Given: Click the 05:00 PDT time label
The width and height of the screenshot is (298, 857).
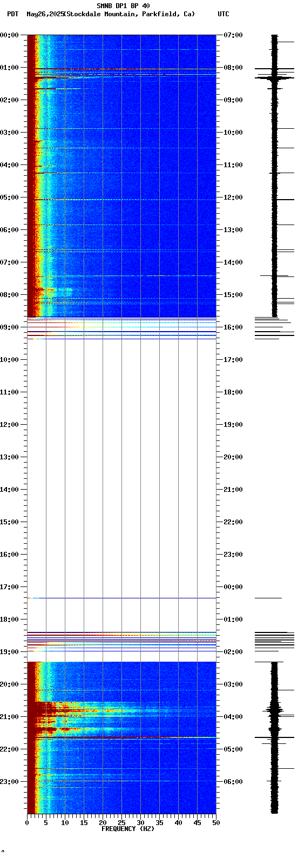Looking at the screenshot, I should [9, 197].
